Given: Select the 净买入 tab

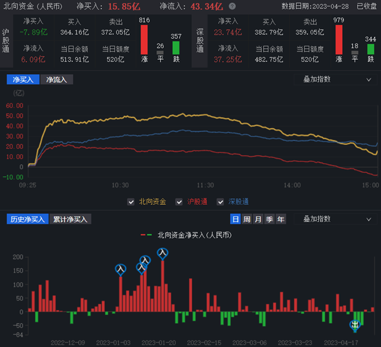Looking at the screenshot, I should point(23,79).
